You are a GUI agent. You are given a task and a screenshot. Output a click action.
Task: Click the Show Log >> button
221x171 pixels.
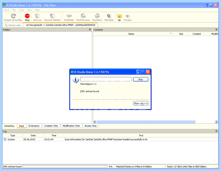[141, 103]
